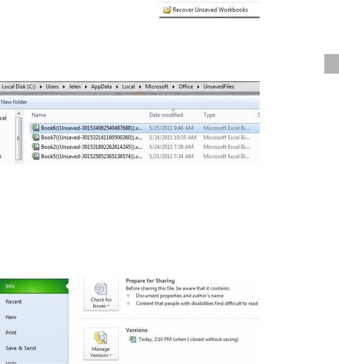Viewport: 339px width, 364px height.
Task: Open the Manage Versions dropdown button
Action: coord(101,344)
